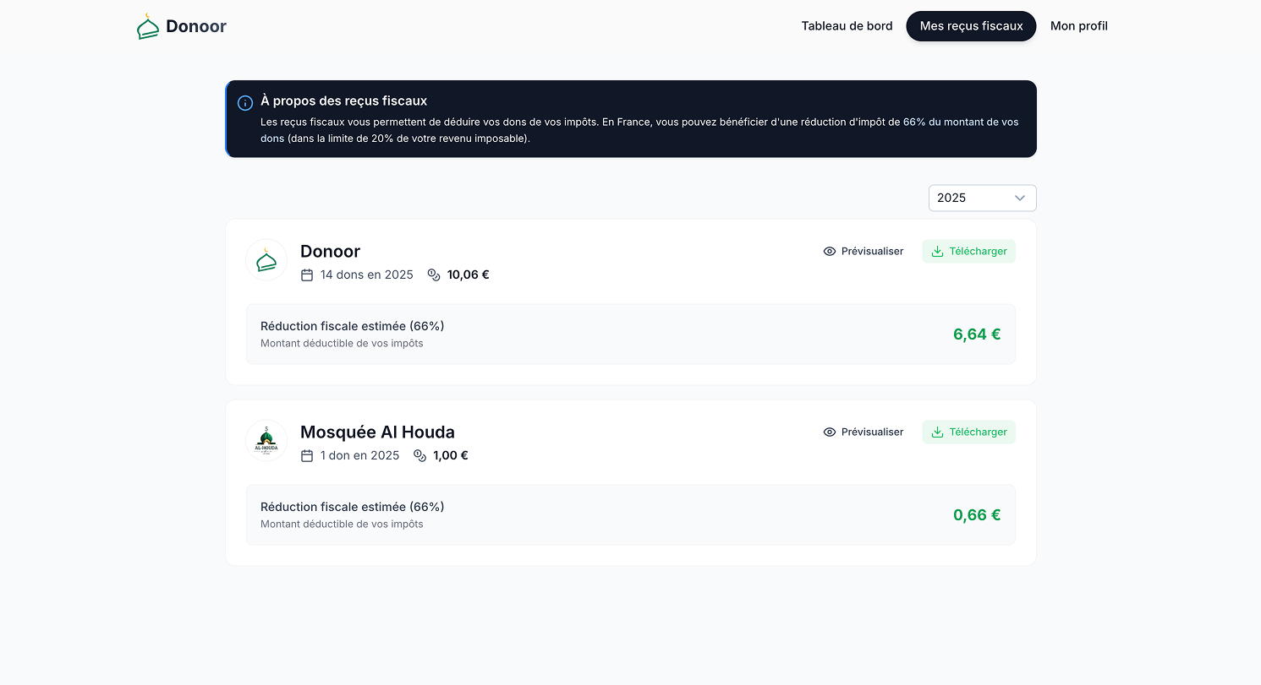Image resolution: width=1261 pixels, height=685 pixels.
Task: Click the calendar icon beside 1 don en 2025
Action: (x=307, y=456)
